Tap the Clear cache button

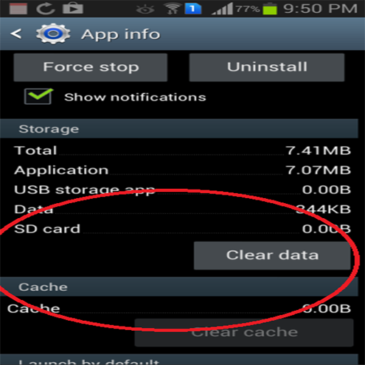pyautogui.click(x=244, y=333)
